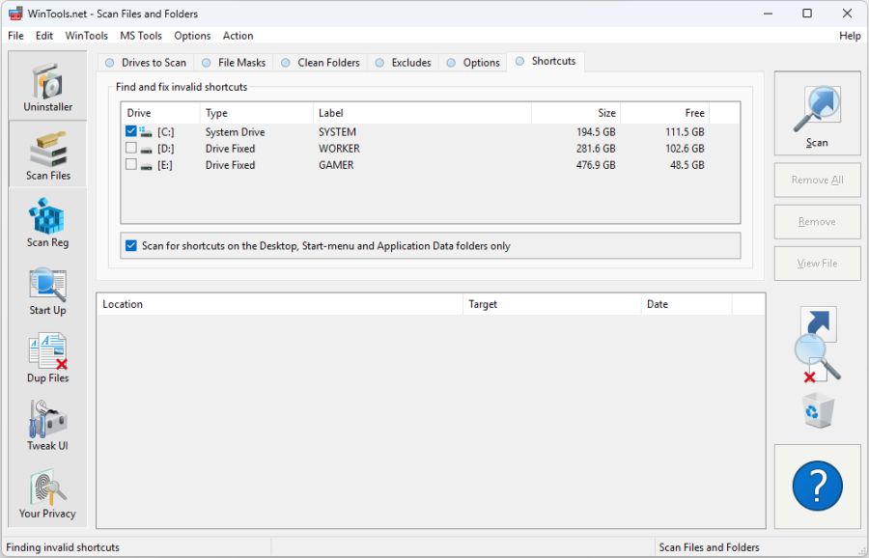Click the invalid shortcut search icon
This screenshot has width=869, height=558.
(817, 343)
